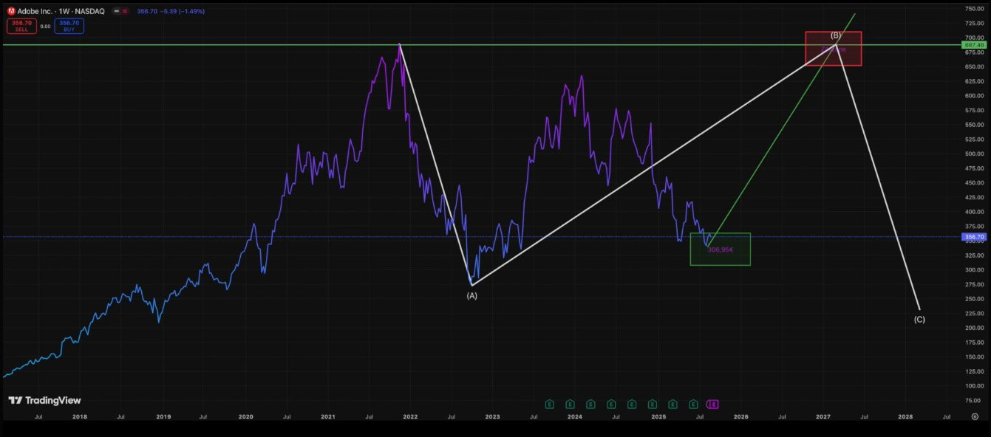Click the (A) wave label on the chart

pos(472,295)
